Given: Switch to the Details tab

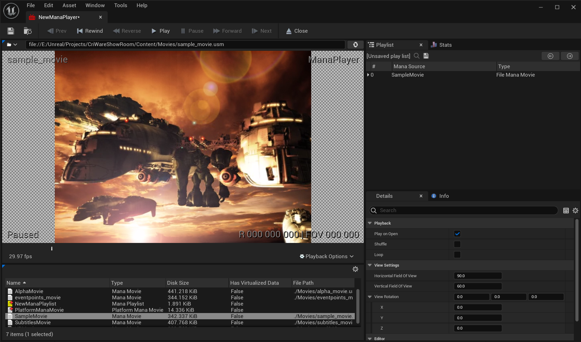Looking at the screenshot, I should coord(384,196).
